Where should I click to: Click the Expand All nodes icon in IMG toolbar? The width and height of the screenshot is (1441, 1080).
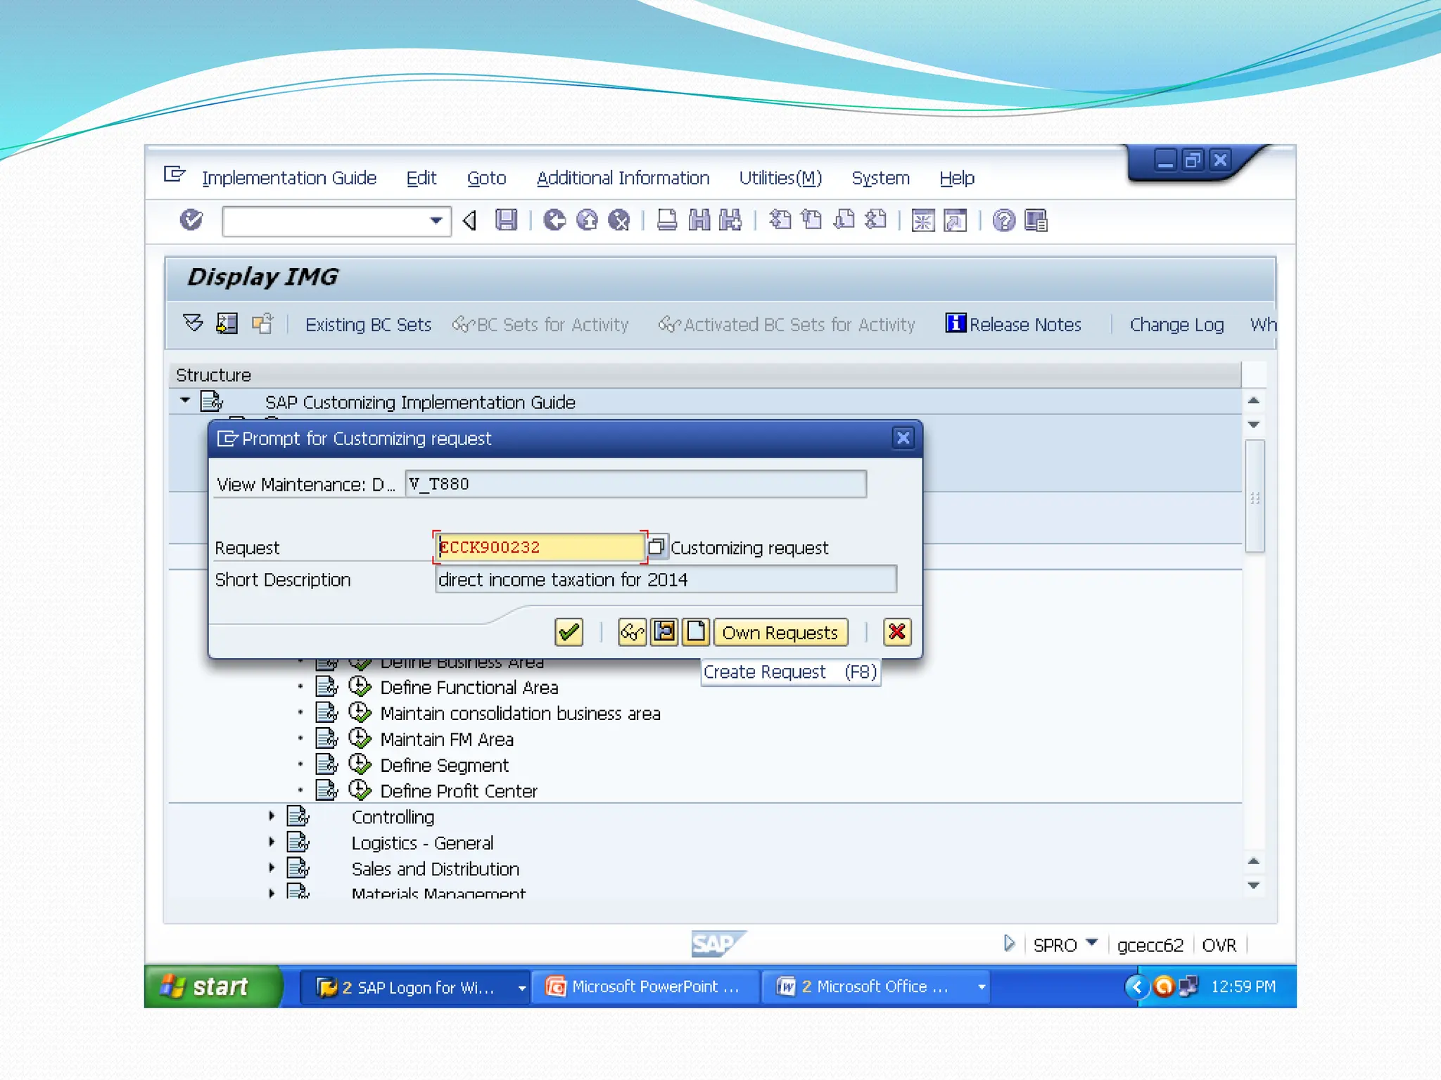tap(193, 323)
